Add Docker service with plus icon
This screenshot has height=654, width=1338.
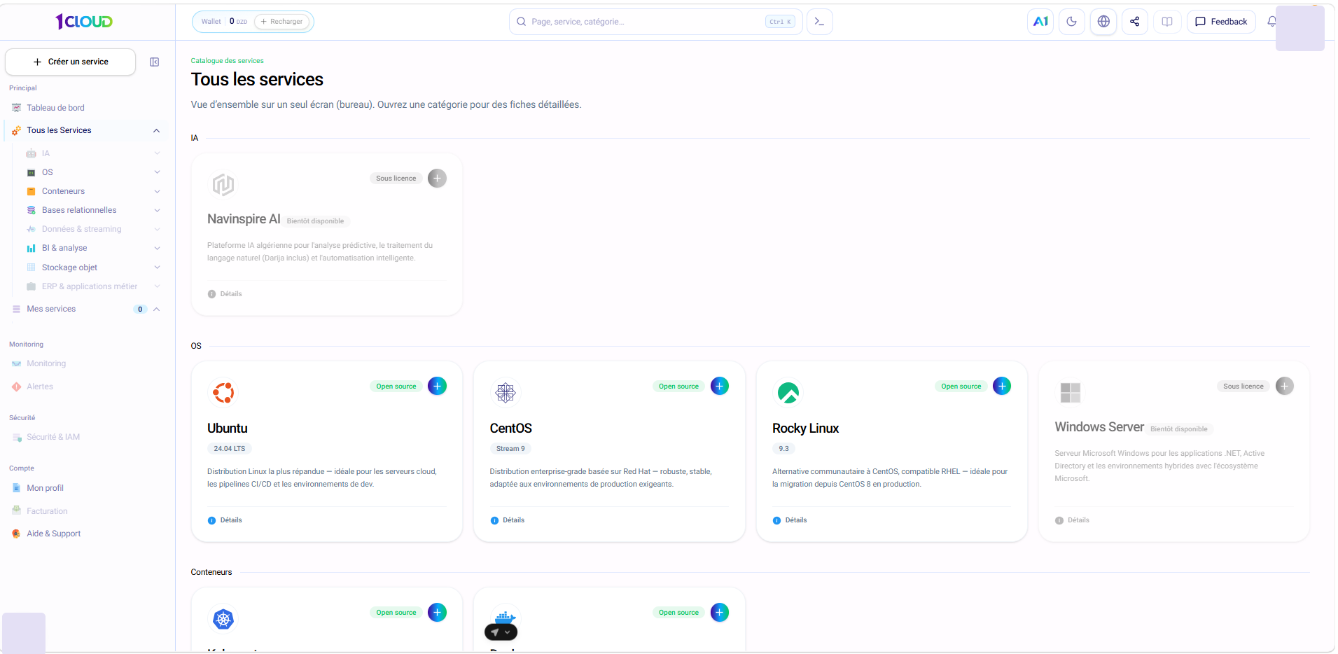click(720, 612)
